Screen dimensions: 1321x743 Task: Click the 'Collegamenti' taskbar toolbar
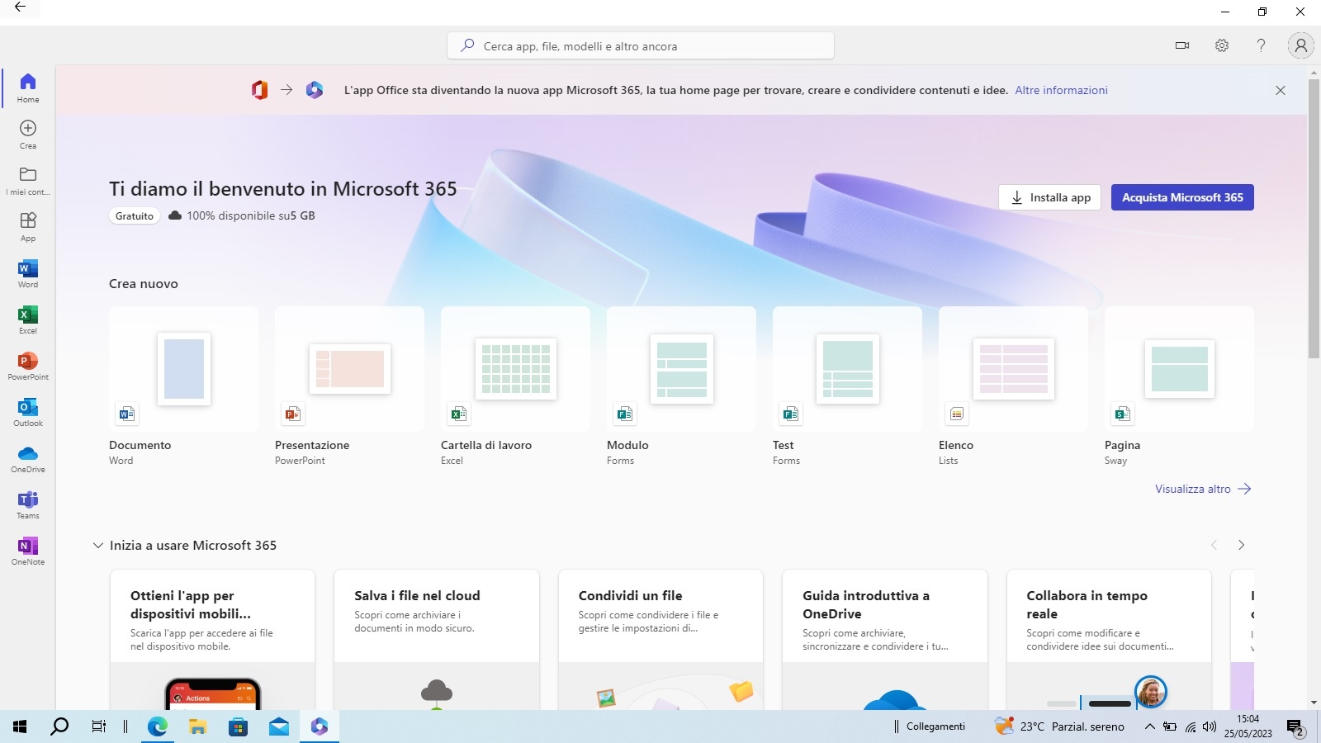coord(935,726)
